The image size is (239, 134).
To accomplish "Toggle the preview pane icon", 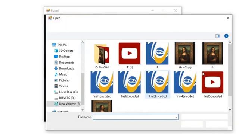I will 217,36.
